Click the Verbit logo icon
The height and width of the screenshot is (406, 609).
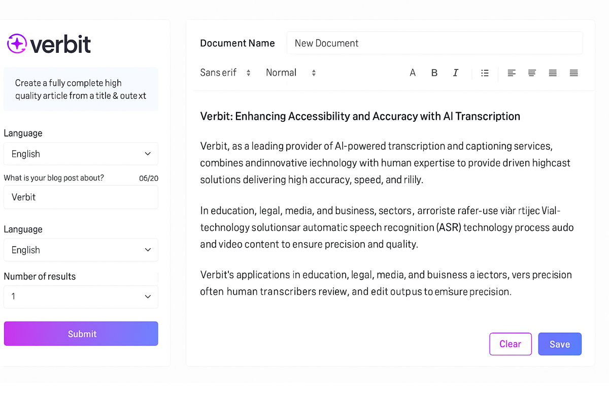tap(17, 44)
